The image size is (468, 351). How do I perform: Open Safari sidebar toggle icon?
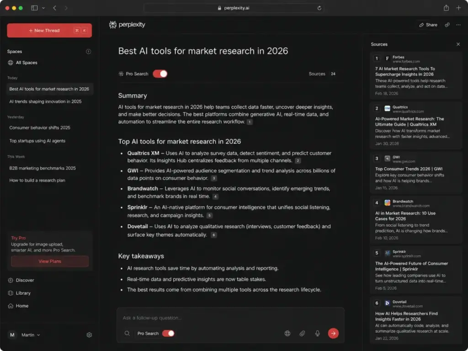pos(34,8)
